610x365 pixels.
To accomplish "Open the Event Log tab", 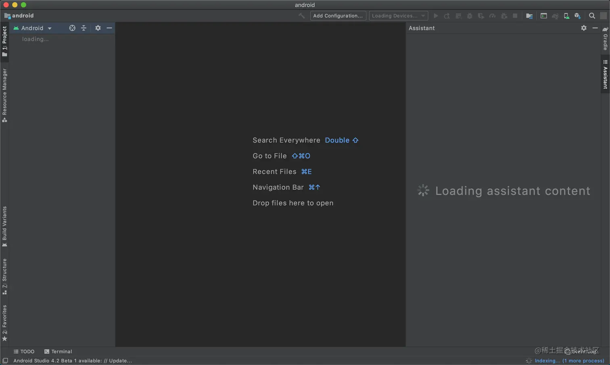I will pos(581,352).
